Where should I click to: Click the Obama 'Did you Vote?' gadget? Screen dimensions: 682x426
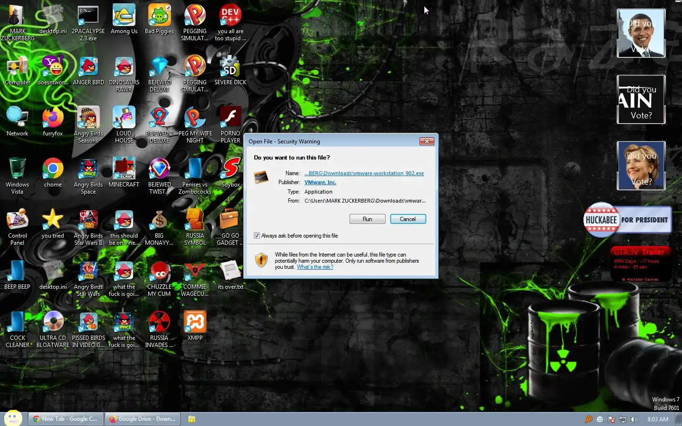tap(641, 33)
